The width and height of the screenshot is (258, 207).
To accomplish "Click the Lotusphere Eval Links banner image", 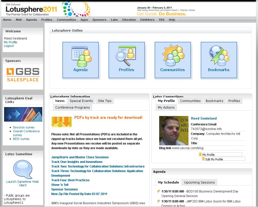I will click(23, 114).
